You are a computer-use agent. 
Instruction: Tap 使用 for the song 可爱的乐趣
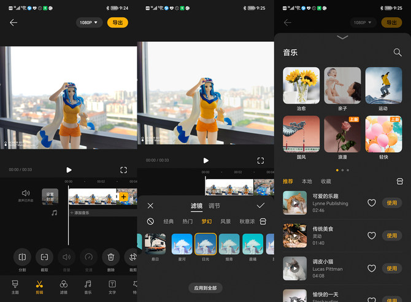pos(392,203)
